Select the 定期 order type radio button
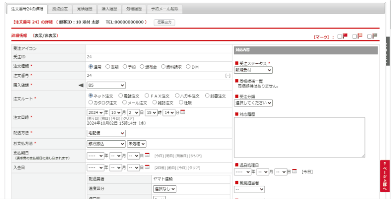This screenshot has width=391, height=199. (108, 66)
